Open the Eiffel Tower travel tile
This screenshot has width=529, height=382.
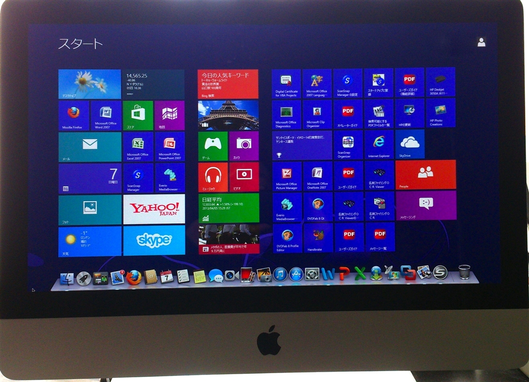pos(228,115)
